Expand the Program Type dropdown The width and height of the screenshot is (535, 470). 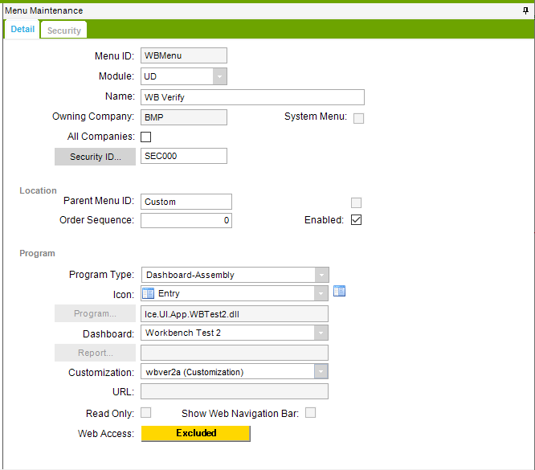coord(321,275)
